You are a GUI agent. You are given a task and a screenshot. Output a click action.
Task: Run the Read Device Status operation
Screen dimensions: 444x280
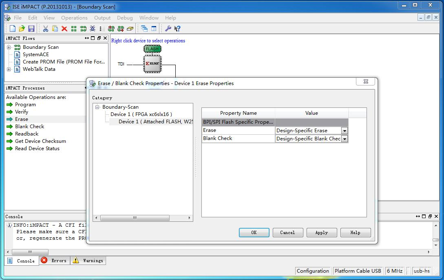[37, 149]
